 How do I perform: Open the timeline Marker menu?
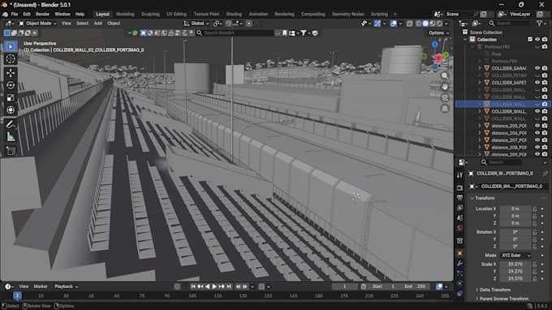tap(41, 286)
